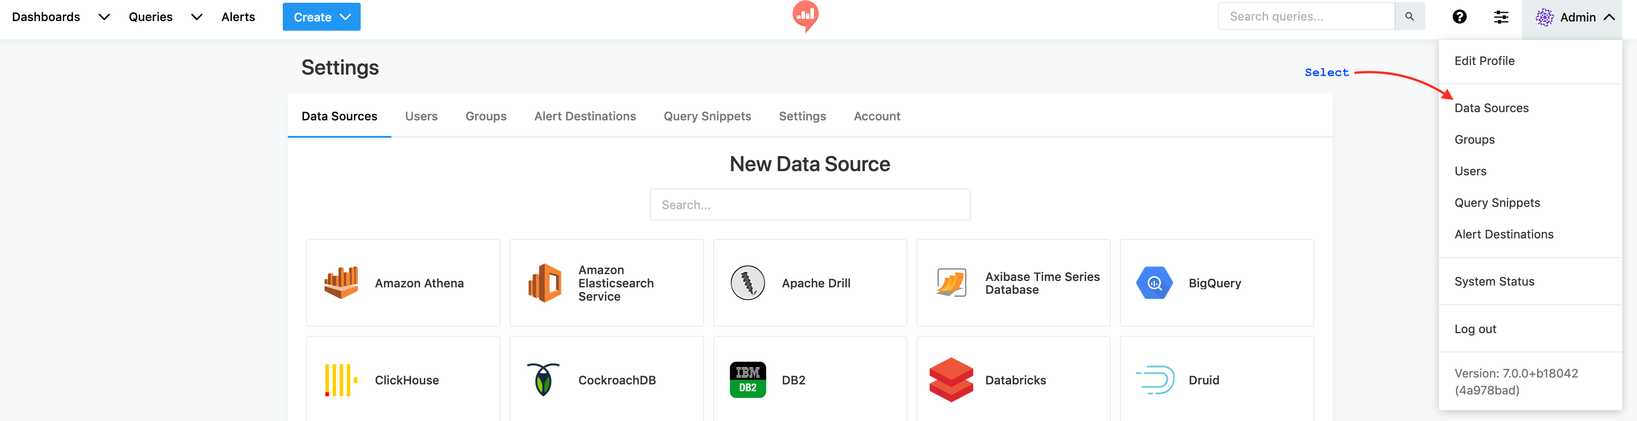The image size is (1637, 421).
Task: Open Edit Profile from the admin menu
Action: coord(1484,61)
